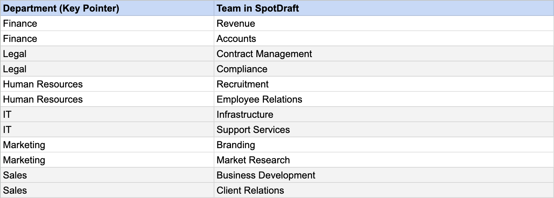Image resolution: width=554 pixels, height=198 pixels.
Task: Select the Branding cell
Action: tap(236, 145)
